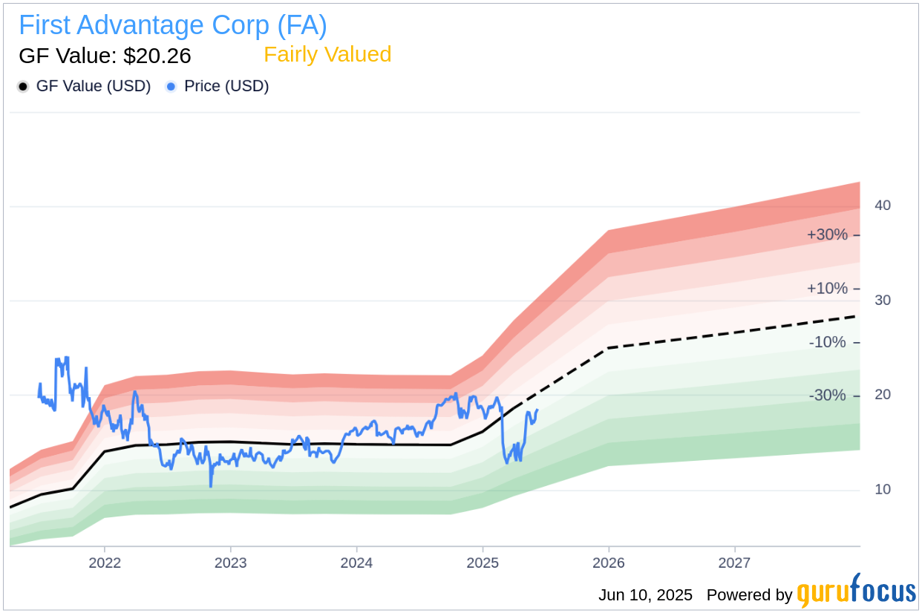The width and height of the screenshot is (922, 613).
Task: Click the GuruFocus logo
Action: coord(857,592)
